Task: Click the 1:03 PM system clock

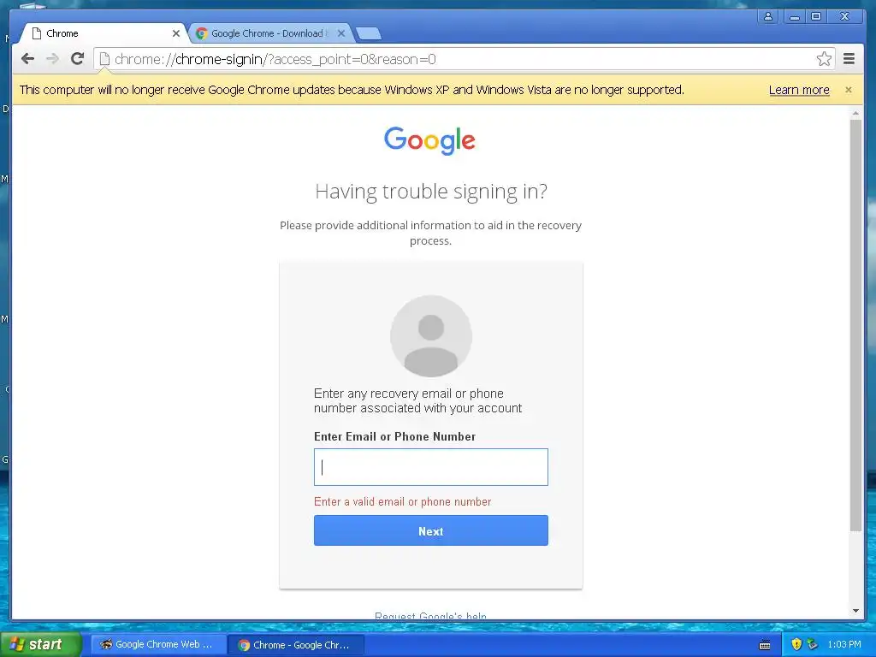Action: 843,644
